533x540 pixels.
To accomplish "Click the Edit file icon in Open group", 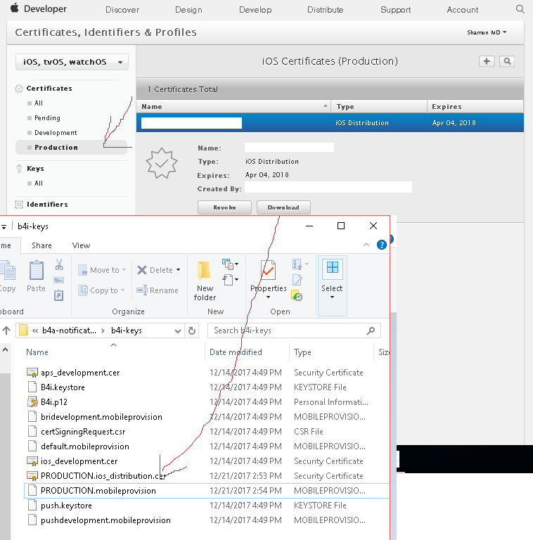I will point(297,281).
